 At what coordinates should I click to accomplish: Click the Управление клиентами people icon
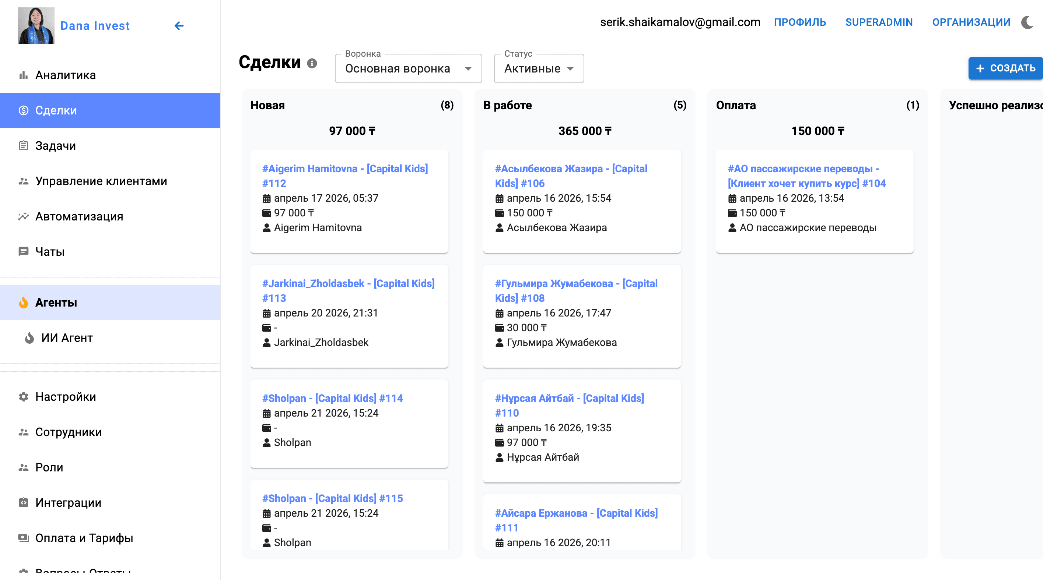pos(24,181)
